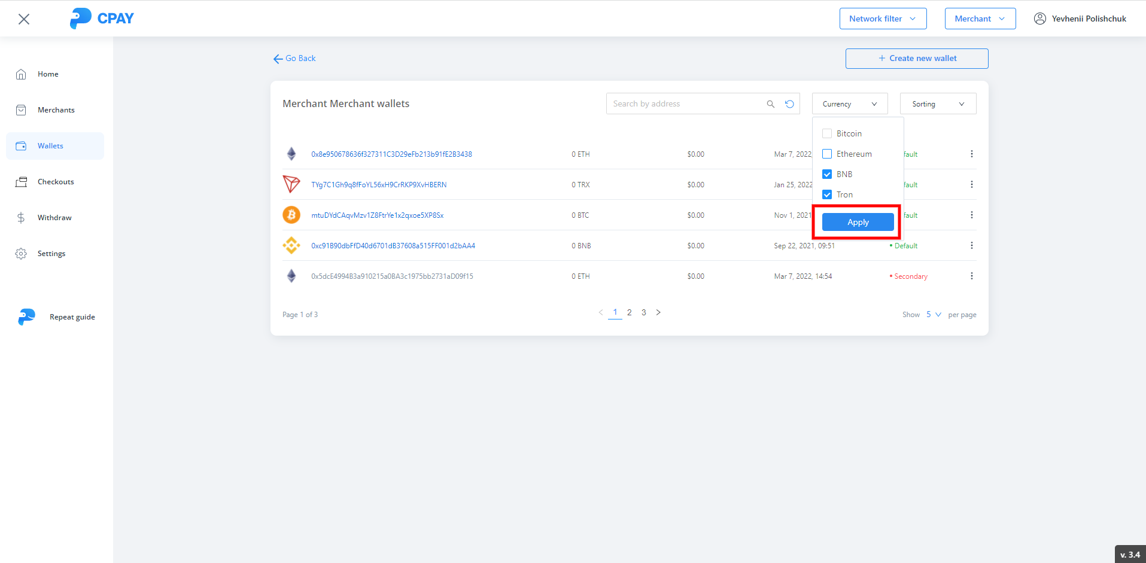Screen dimensions: 1146x563
Task: Check the Bitcoin currency checkbox
Action: point(827,133)
